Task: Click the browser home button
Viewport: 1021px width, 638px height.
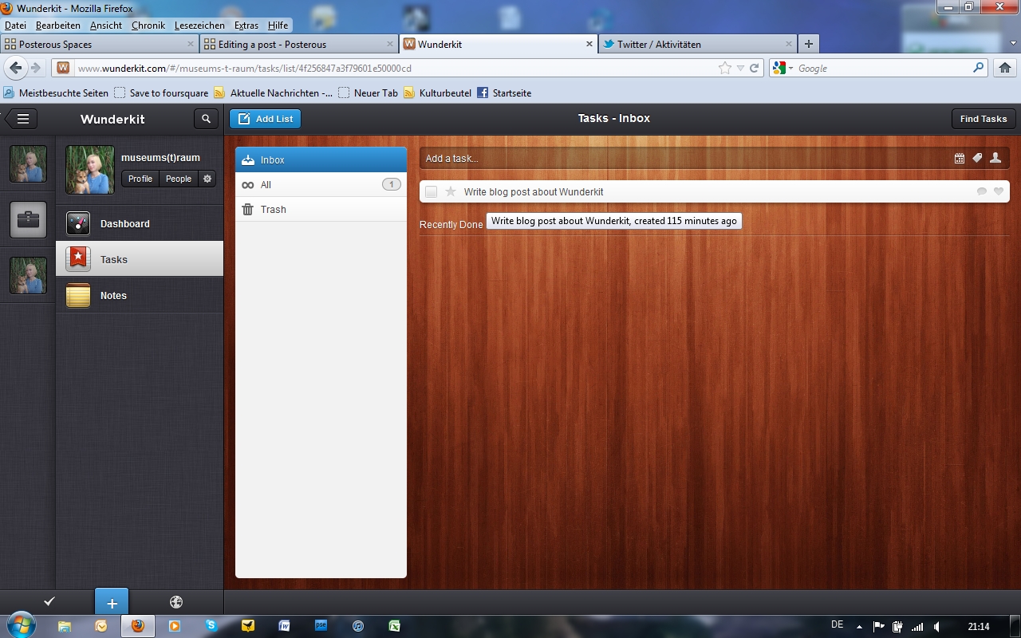Action: [1005, 69]
